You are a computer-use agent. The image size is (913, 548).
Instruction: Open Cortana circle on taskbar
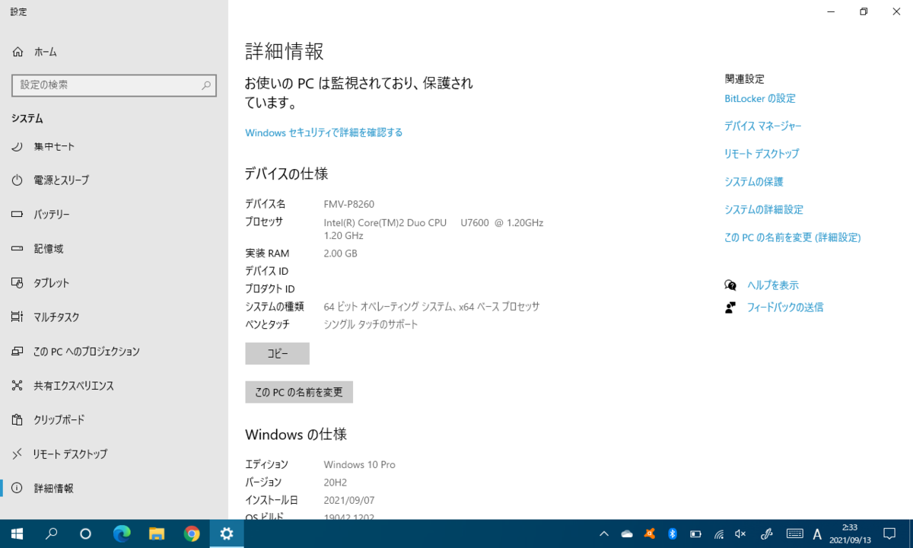click(86, 534)
